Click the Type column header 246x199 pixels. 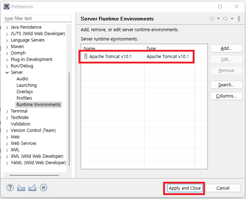[169, 48]
